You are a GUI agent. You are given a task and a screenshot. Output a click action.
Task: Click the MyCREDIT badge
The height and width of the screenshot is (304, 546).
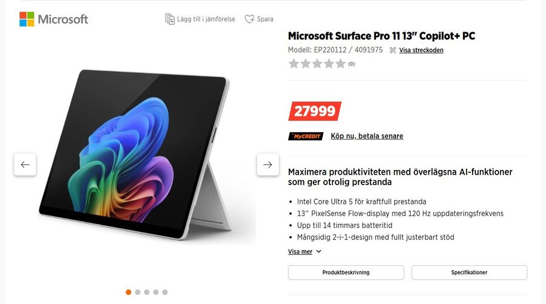(x=306, y=136)
